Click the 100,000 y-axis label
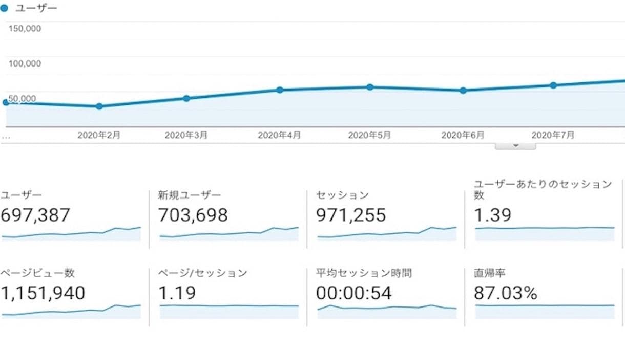 click(x=25, y=63)
